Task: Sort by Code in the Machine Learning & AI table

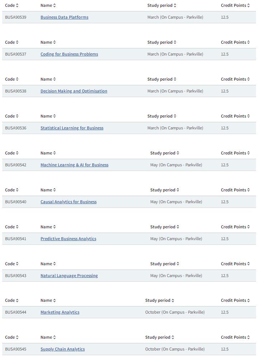Action: click(x=11, y=153)
